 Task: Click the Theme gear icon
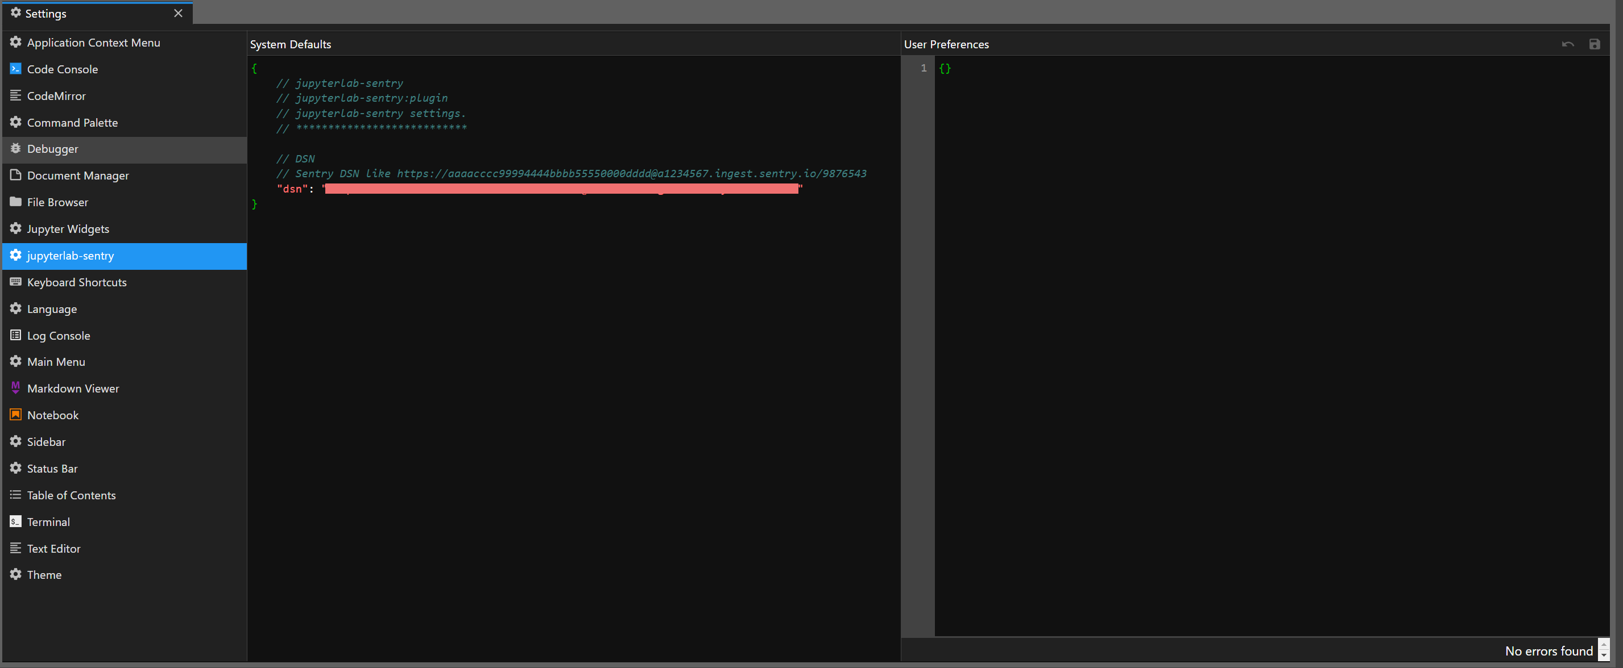tap(16, 574)
